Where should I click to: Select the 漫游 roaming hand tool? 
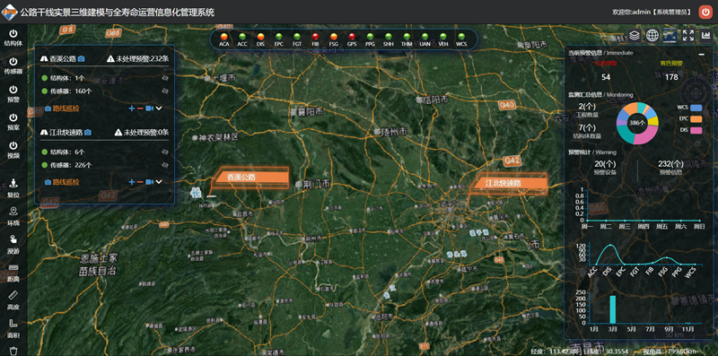tap(13, 244)
